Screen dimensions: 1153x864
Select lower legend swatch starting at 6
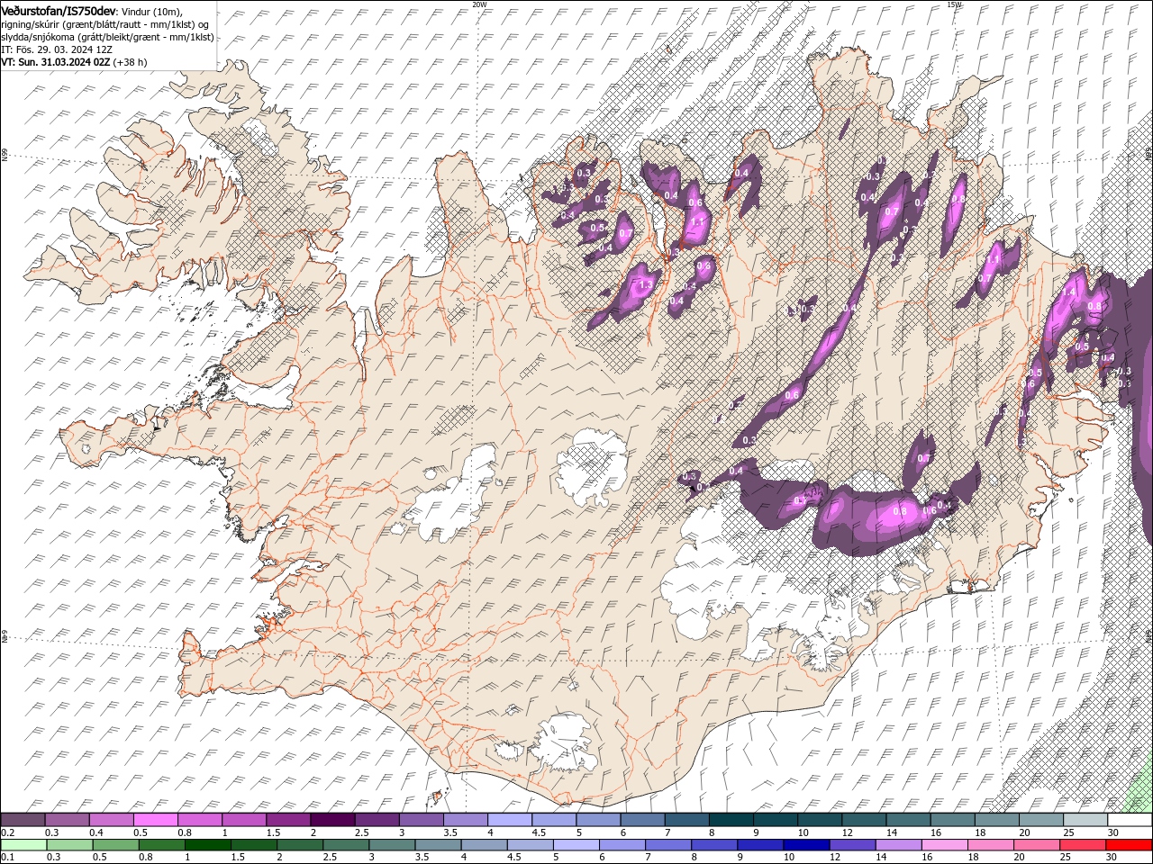[622, 845]
